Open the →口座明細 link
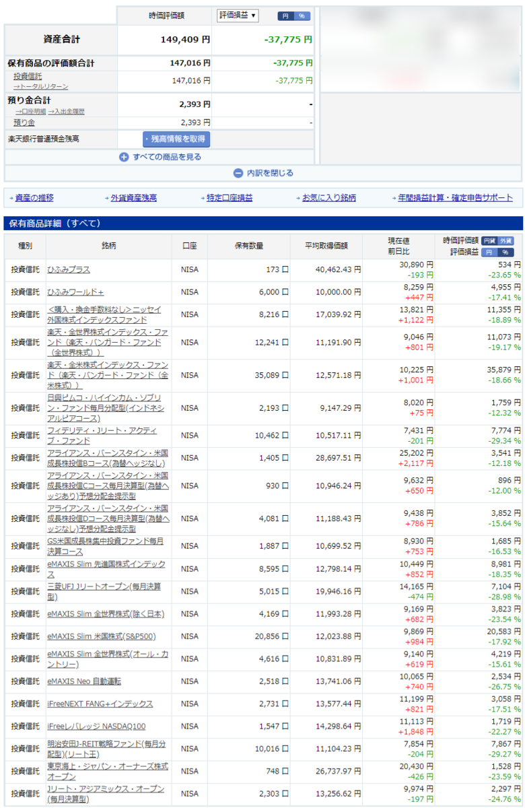Screen dimensions: 525x808 click(x=30, y=111)
